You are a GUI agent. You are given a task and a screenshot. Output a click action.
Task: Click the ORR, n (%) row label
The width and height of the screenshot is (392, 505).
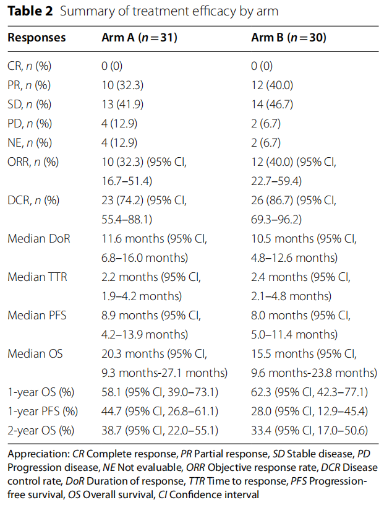pyautogui.click(x=33, y=163)
